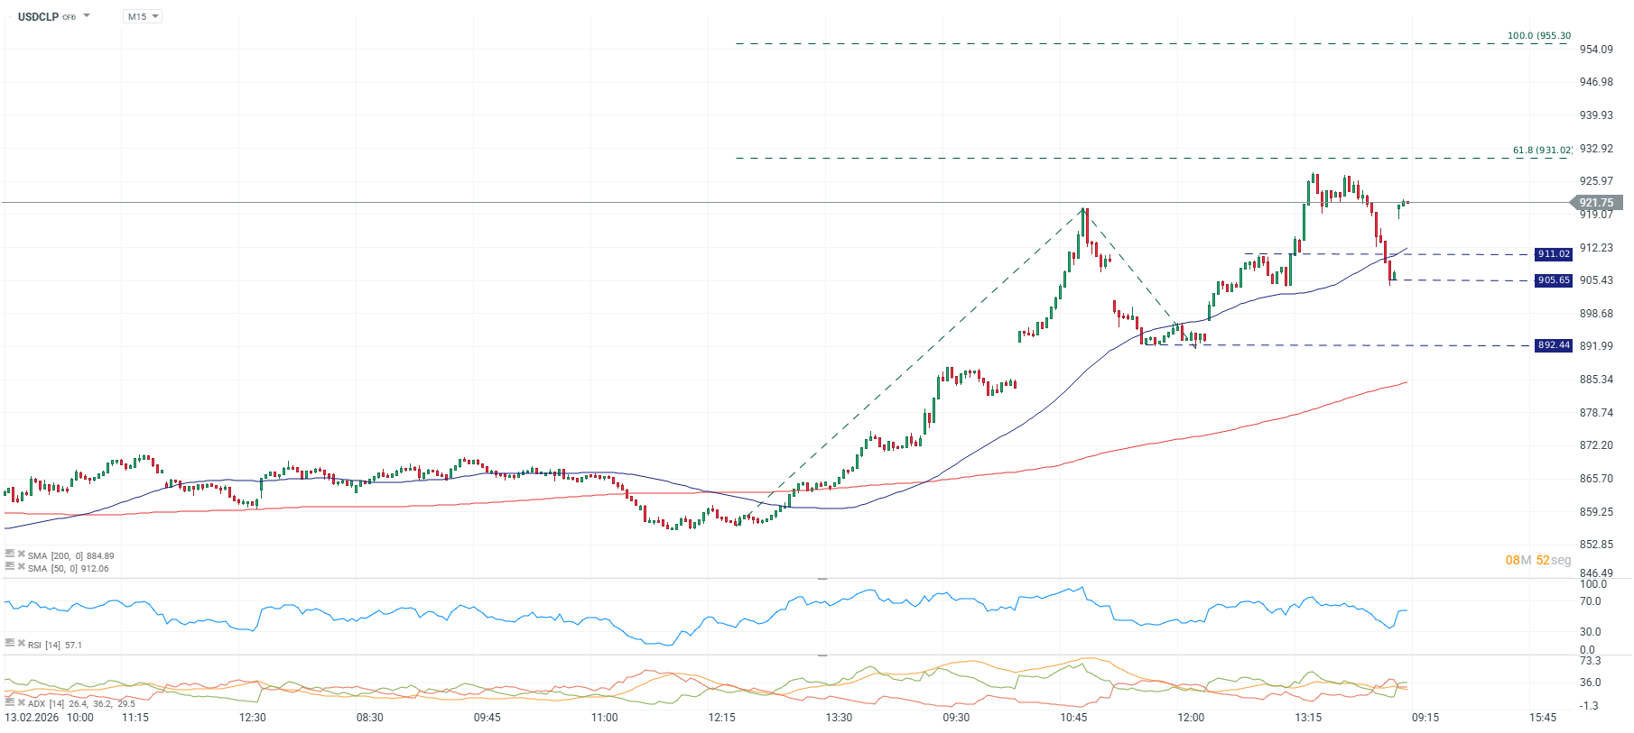Click divider handle between RSI and ADX panels

pyautogui.click(x=822, y=655)
